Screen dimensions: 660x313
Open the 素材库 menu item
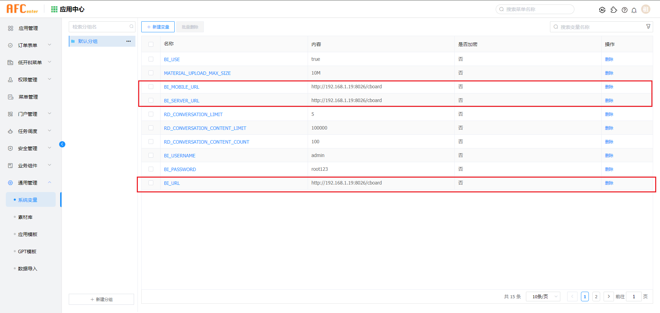tap(25, 217)
